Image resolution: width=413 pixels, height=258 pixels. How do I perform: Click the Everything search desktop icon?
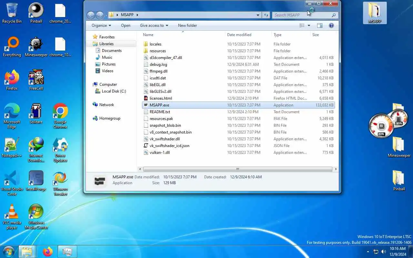pos(12,47)
